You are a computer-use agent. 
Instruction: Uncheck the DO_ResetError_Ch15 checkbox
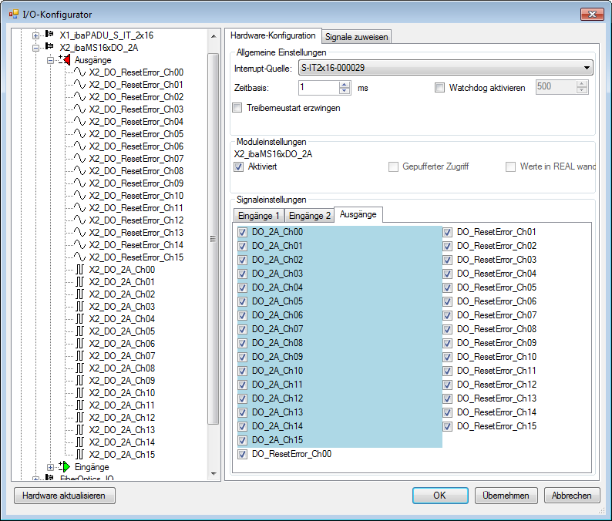tap(447, 426)
